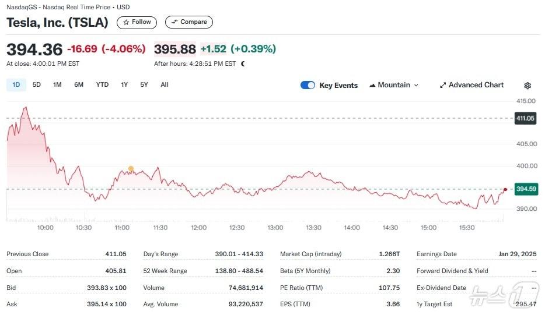Viewport: 545px width, 315px height.
Task: Click the Advanced Chart expand icon
Action: pos(443,85)
